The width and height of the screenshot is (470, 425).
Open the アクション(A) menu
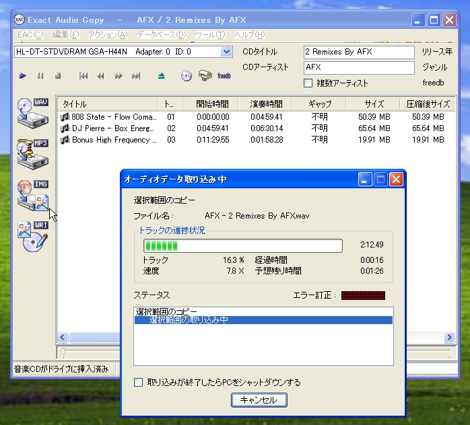[108, 35]
